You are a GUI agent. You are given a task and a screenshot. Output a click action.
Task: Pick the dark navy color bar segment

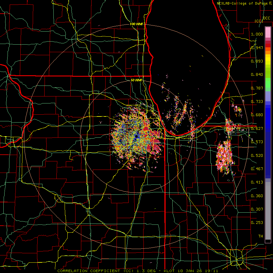coord(268,155)
